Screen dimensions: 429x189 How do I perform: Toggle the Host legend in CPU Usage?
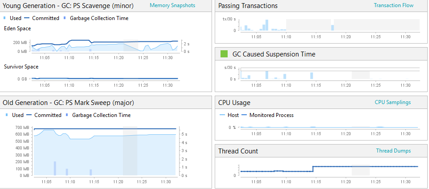[x=229, y=115]
